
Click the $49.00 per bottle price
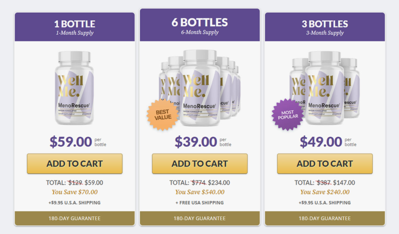click(328, 142)
